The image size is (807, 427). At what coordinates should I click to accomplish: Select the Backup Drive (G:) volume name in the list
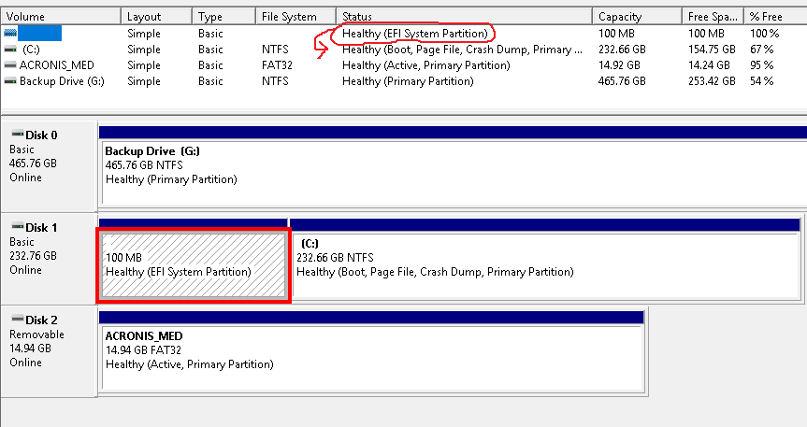tap(62, 81)
